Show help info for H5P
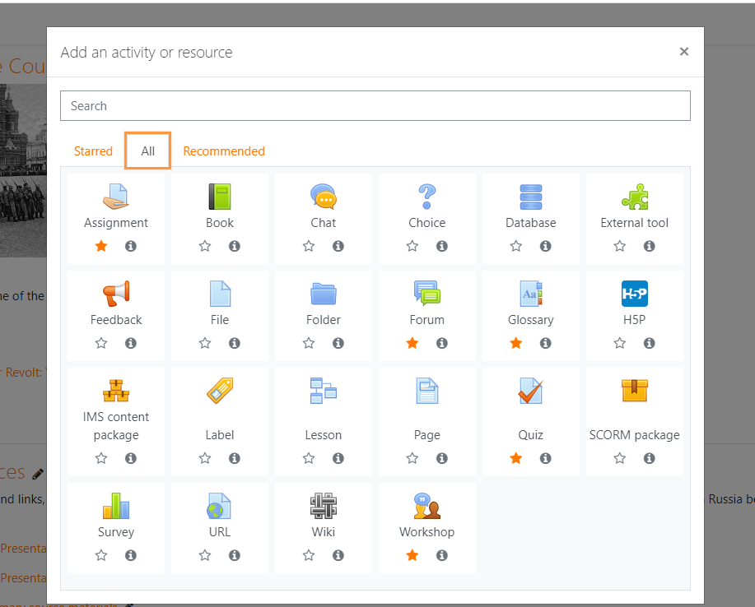755x607 pixels. (x=649, y=343)
